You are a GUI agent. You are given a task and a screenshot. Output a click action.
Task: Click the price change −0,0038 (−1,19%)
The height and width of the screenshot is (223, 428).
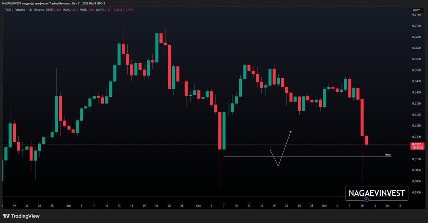coord(123,10)
